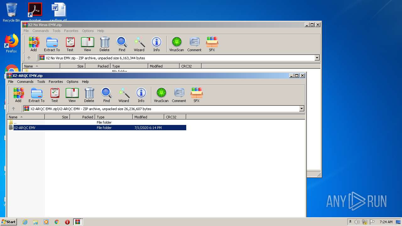Open Chrome from the taskbar
This screenshot has width=402, height=226.
(x=57, y=222)
